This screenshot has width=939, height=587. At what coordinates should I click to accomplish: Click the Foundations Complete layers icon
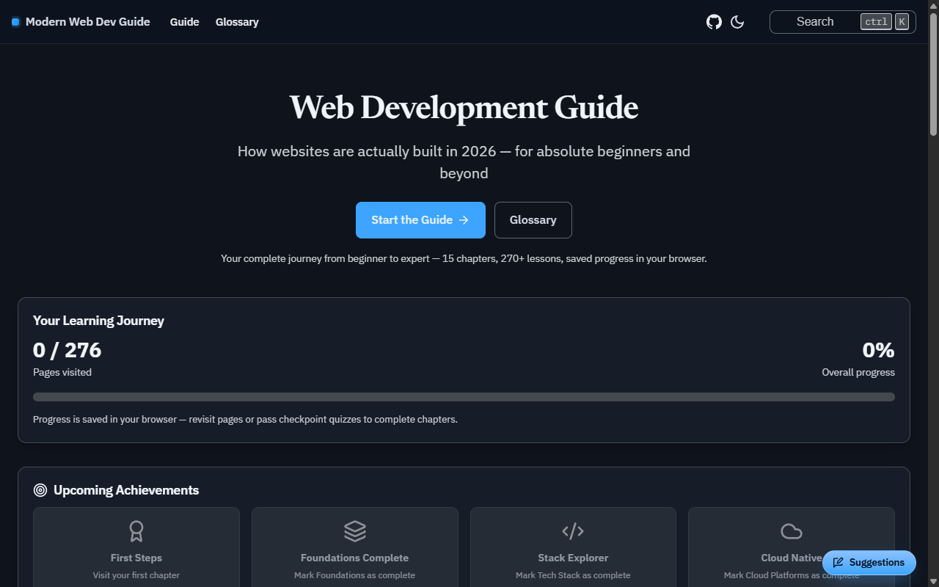point(354,531)
